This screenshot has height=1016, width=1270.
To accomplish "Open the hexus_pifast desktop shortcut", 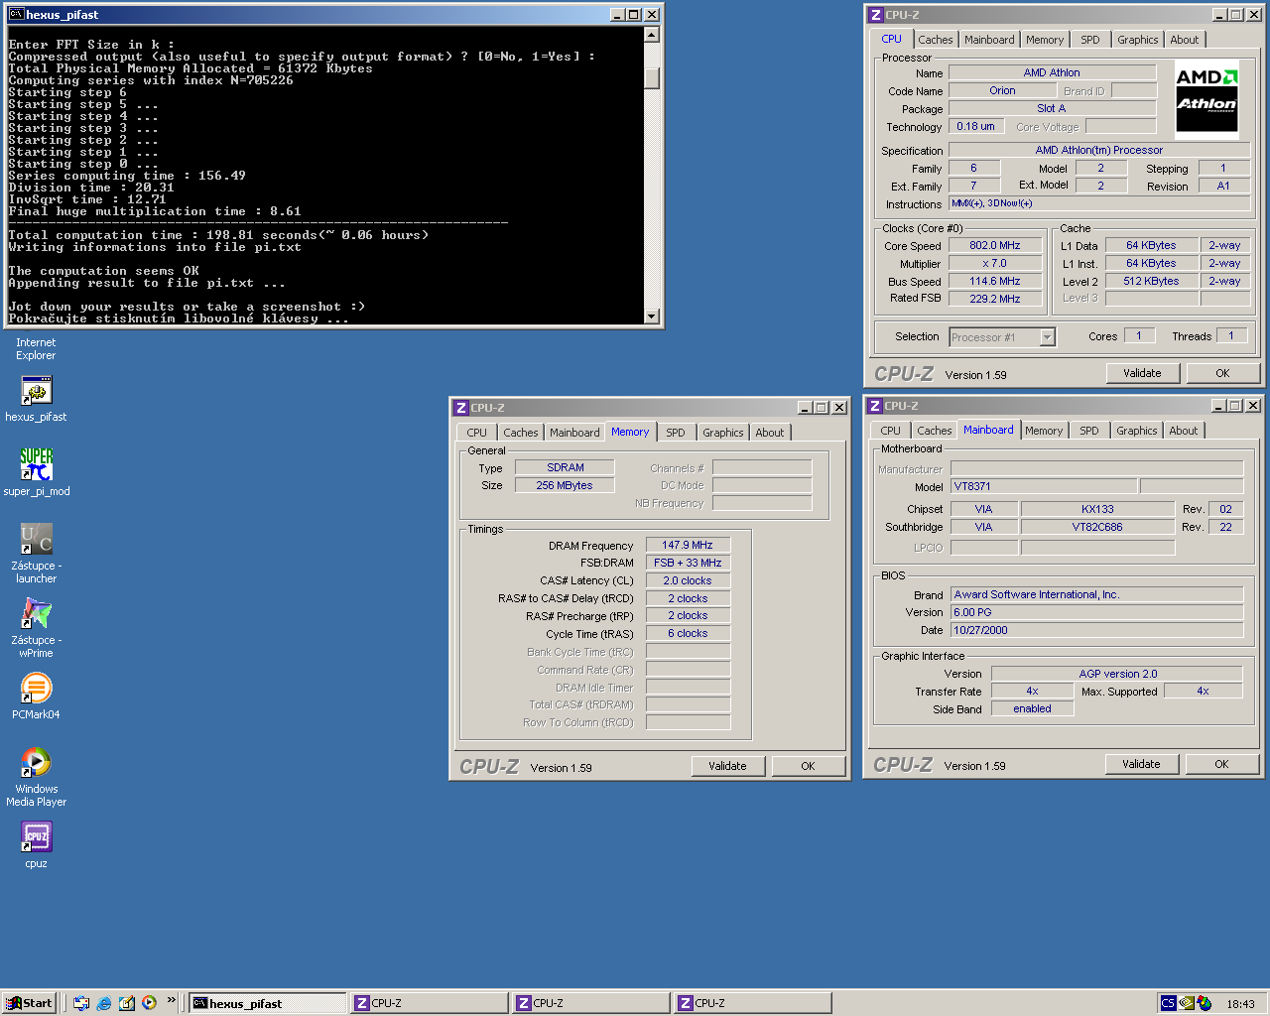I will tap(36, 399).
